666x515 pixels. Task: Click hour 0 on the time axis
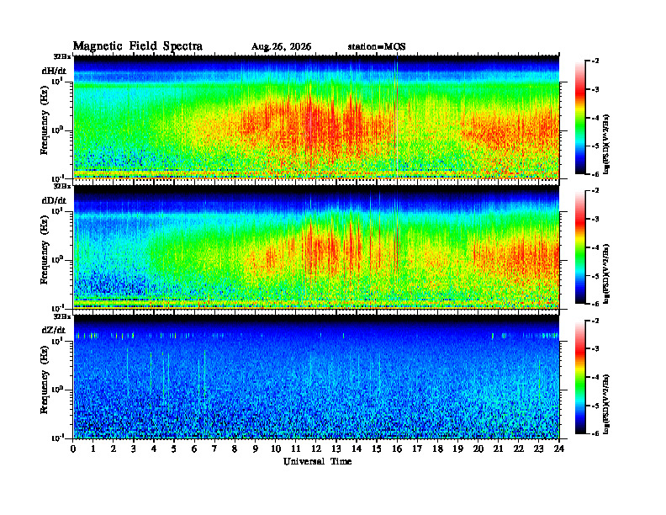point(73,449)
